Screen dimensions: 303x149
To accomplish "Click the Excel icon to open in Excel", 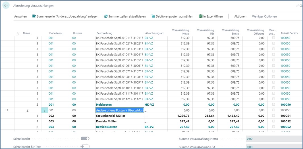I will (200, 16).
